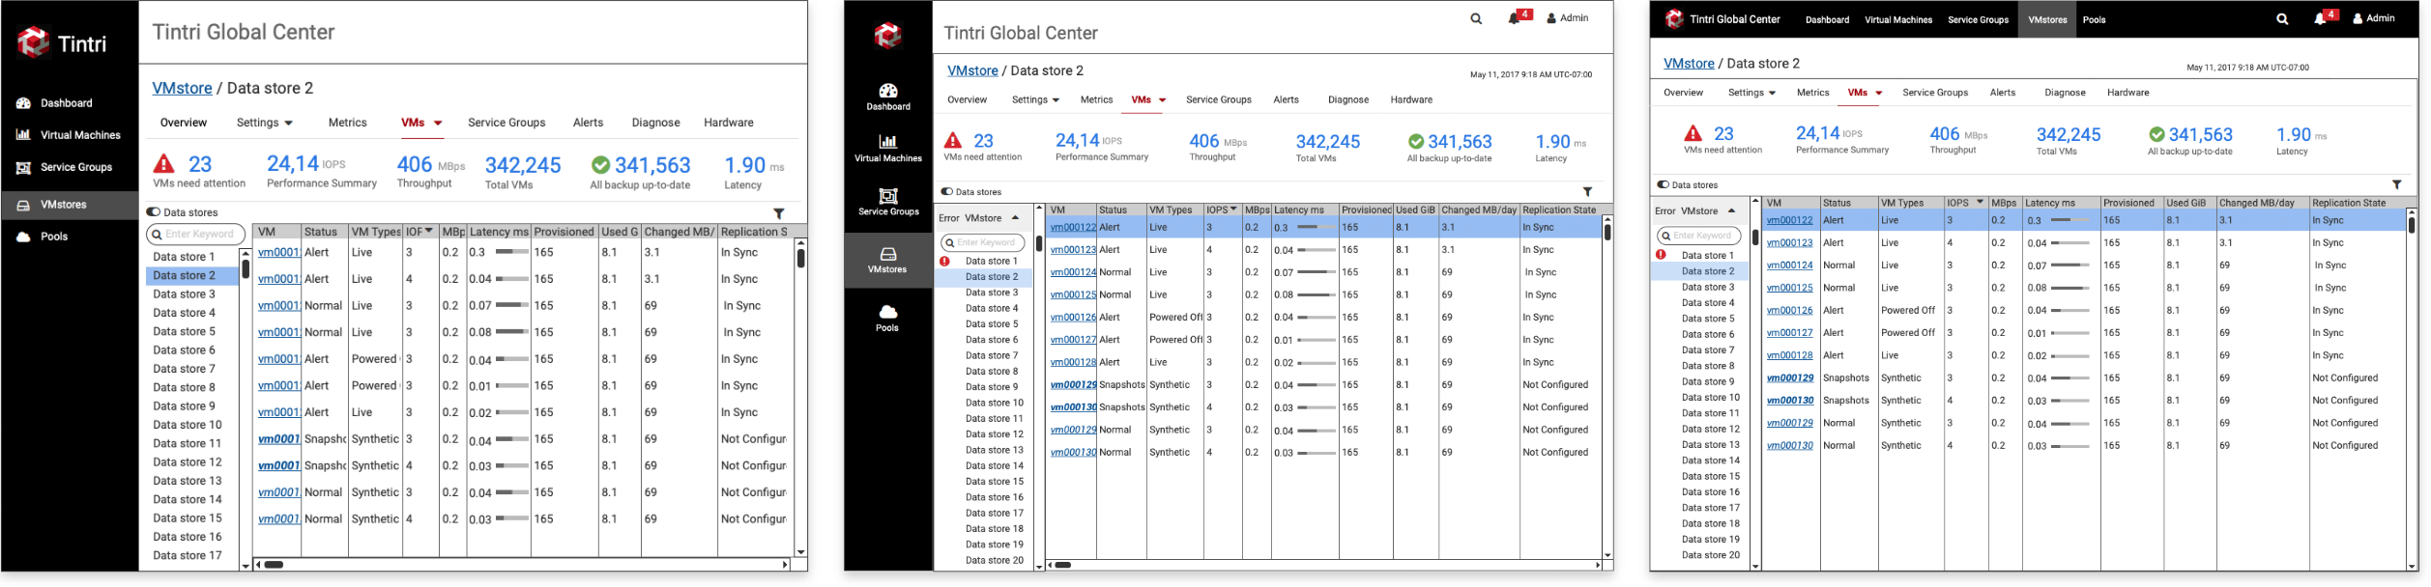This screenshot has width=2431, height=587.
Task: Click header search magnifier in the icon-sidebar mockup
Action: 1476,18
